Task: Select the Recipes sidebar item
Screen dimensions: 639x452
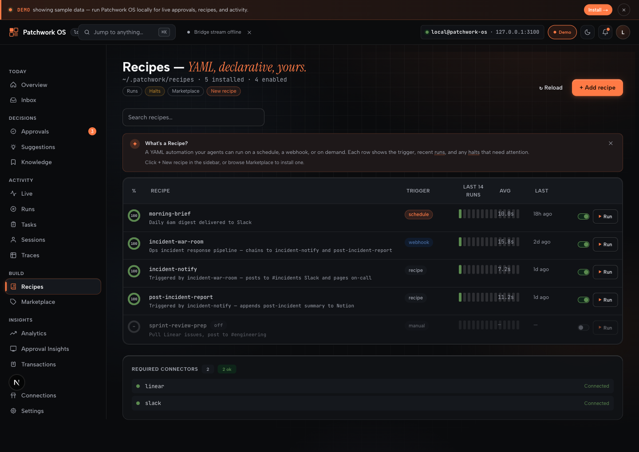Action: [x=53, y=287]
